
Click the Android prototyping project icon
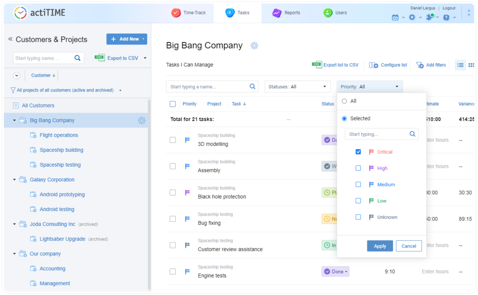point(33,195)
